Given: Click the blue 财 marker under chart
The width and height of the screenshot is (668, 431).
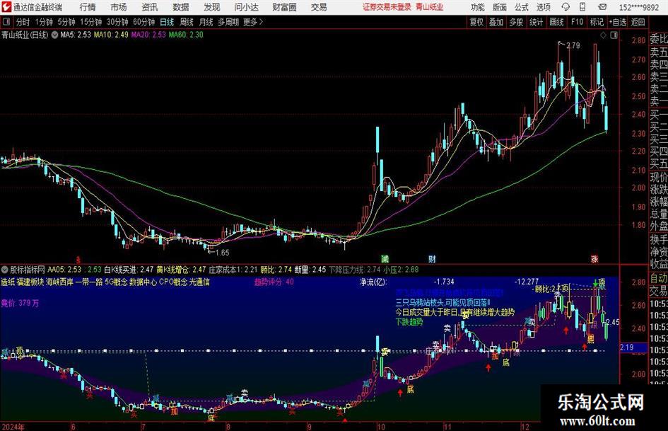Looking at the screenshot, I should point(432,259).
